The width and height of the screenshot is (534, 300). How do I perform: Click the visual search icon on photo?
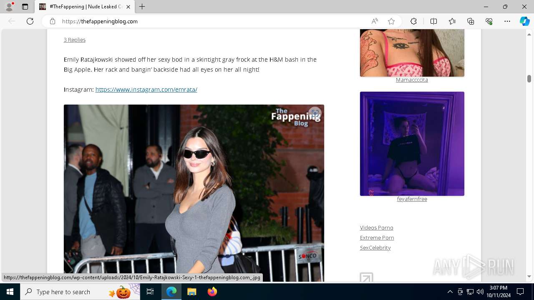click(315, 112)
